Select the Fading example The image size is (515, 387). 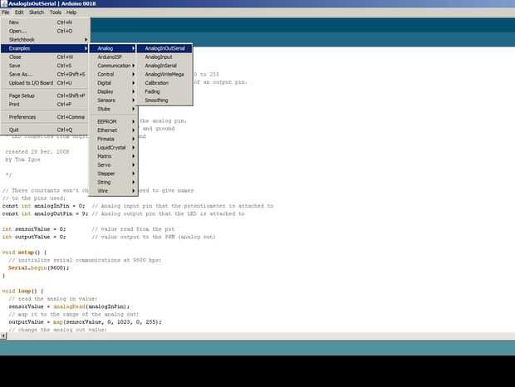coord(154,91)
